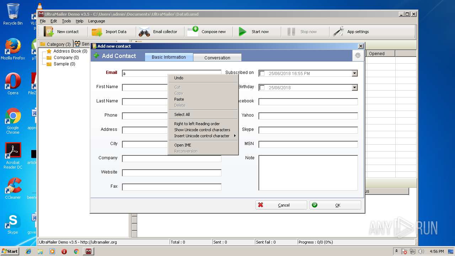The height and width of the screenshot is (256, 455).
Task: Open Import Data from toolbar
Action: click(x=109, y=32)
